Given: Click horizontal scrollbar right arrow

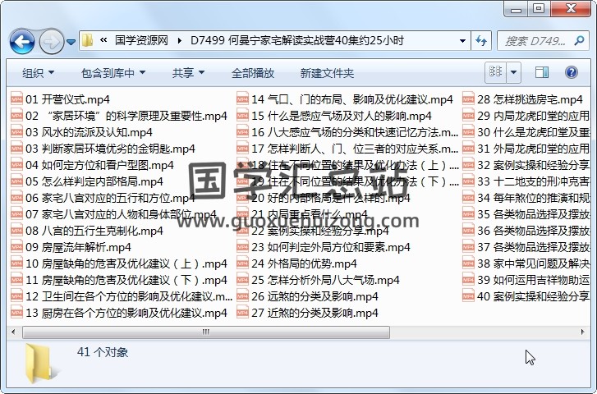Looking at the screenshot, I should coord(582,332).
